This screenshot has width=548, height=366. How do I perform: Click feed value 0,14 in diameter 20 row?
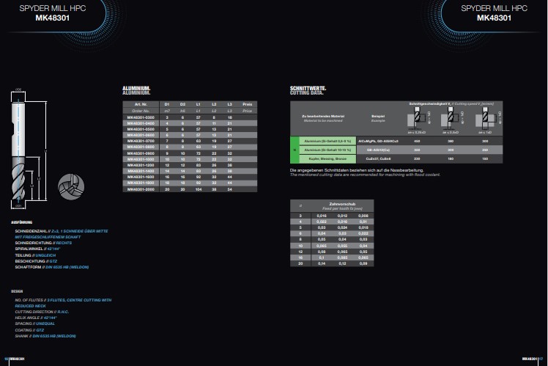pos(321,263)
